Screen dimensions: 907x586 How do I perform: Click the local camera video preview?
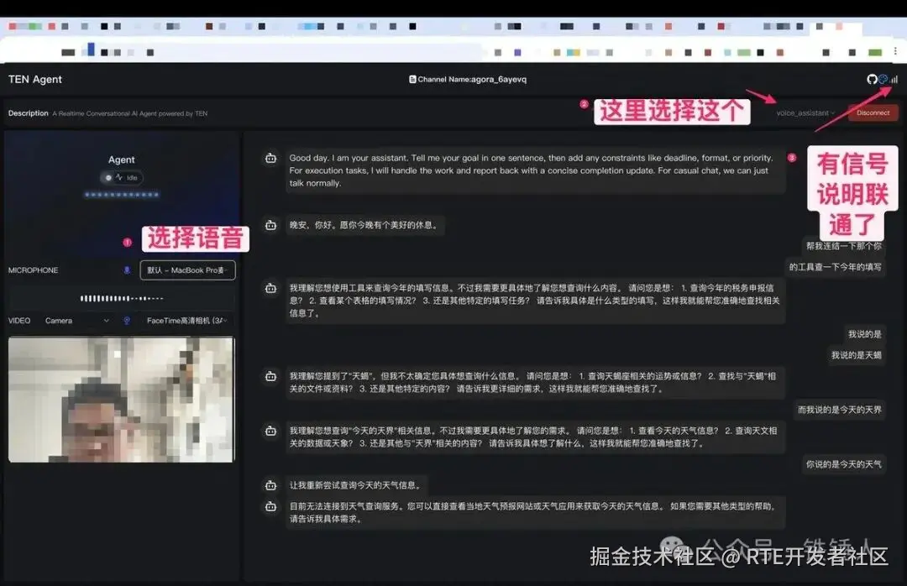pyautogui.click(x=122, y=399)
